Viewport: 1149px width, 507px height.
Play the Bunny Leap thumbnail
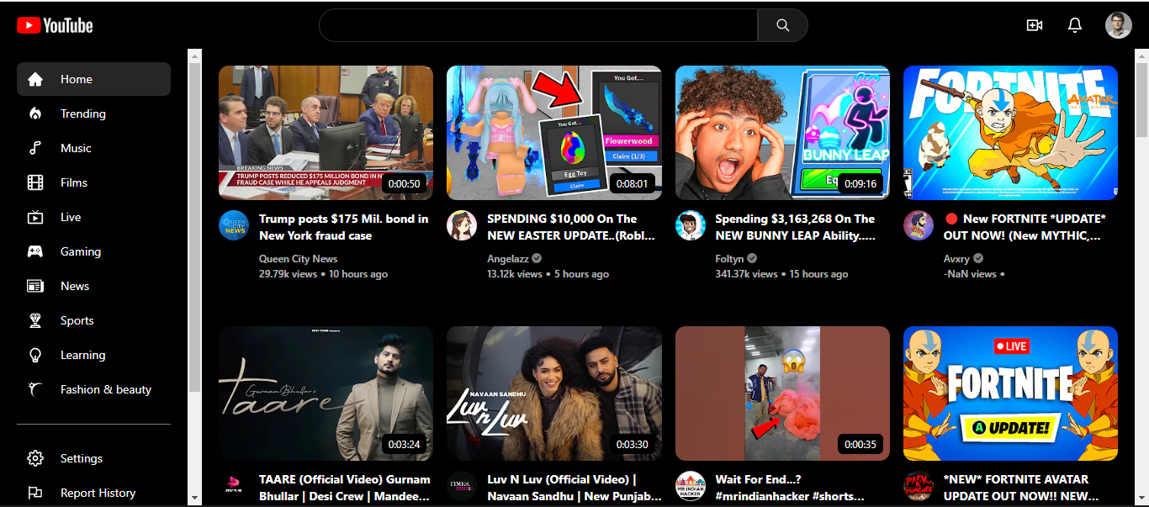tap(782, 133)
